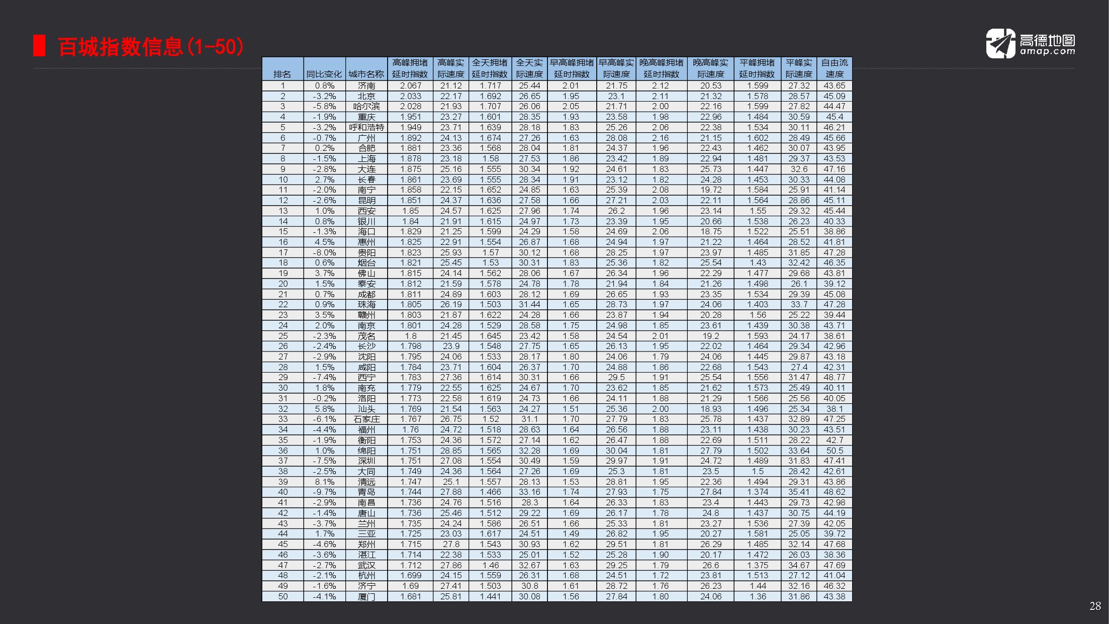Select rank 50 cell

[x=283, y=597]
